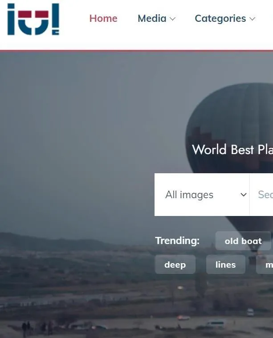273x338 pixels.
Task: Open the All images dropdown
Action: coord(202,195)
